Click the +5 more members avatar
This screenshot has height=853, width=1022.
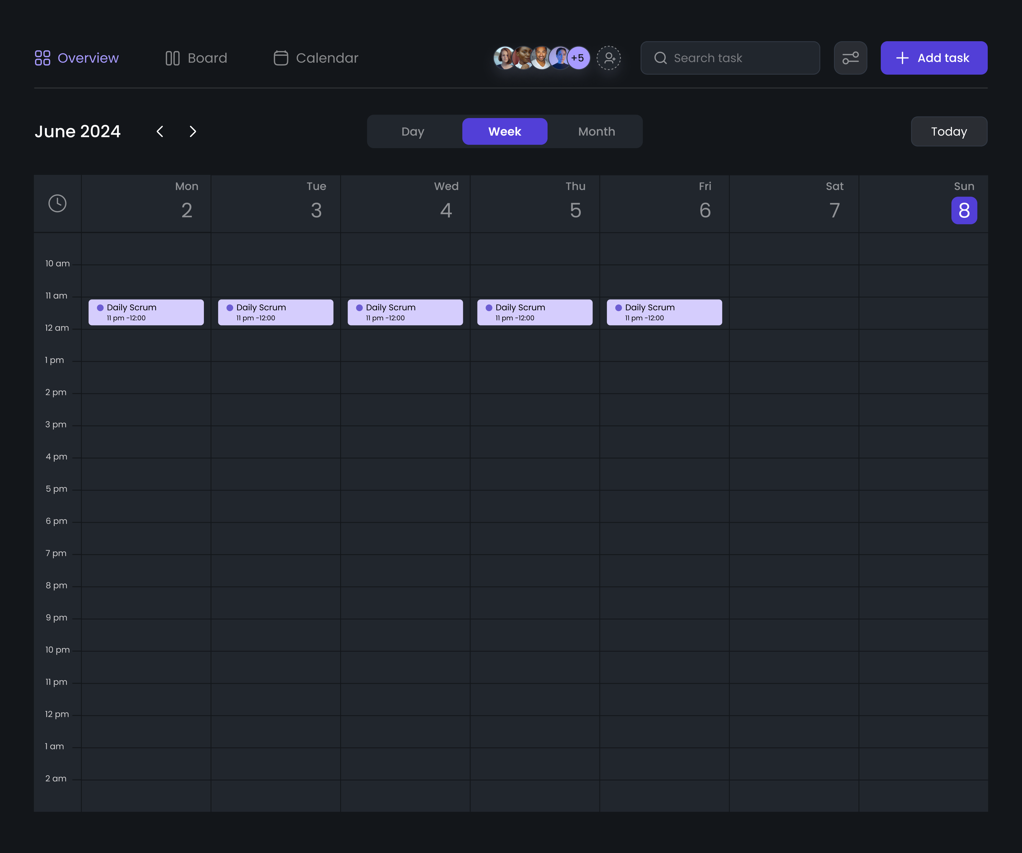coord(578,58)
